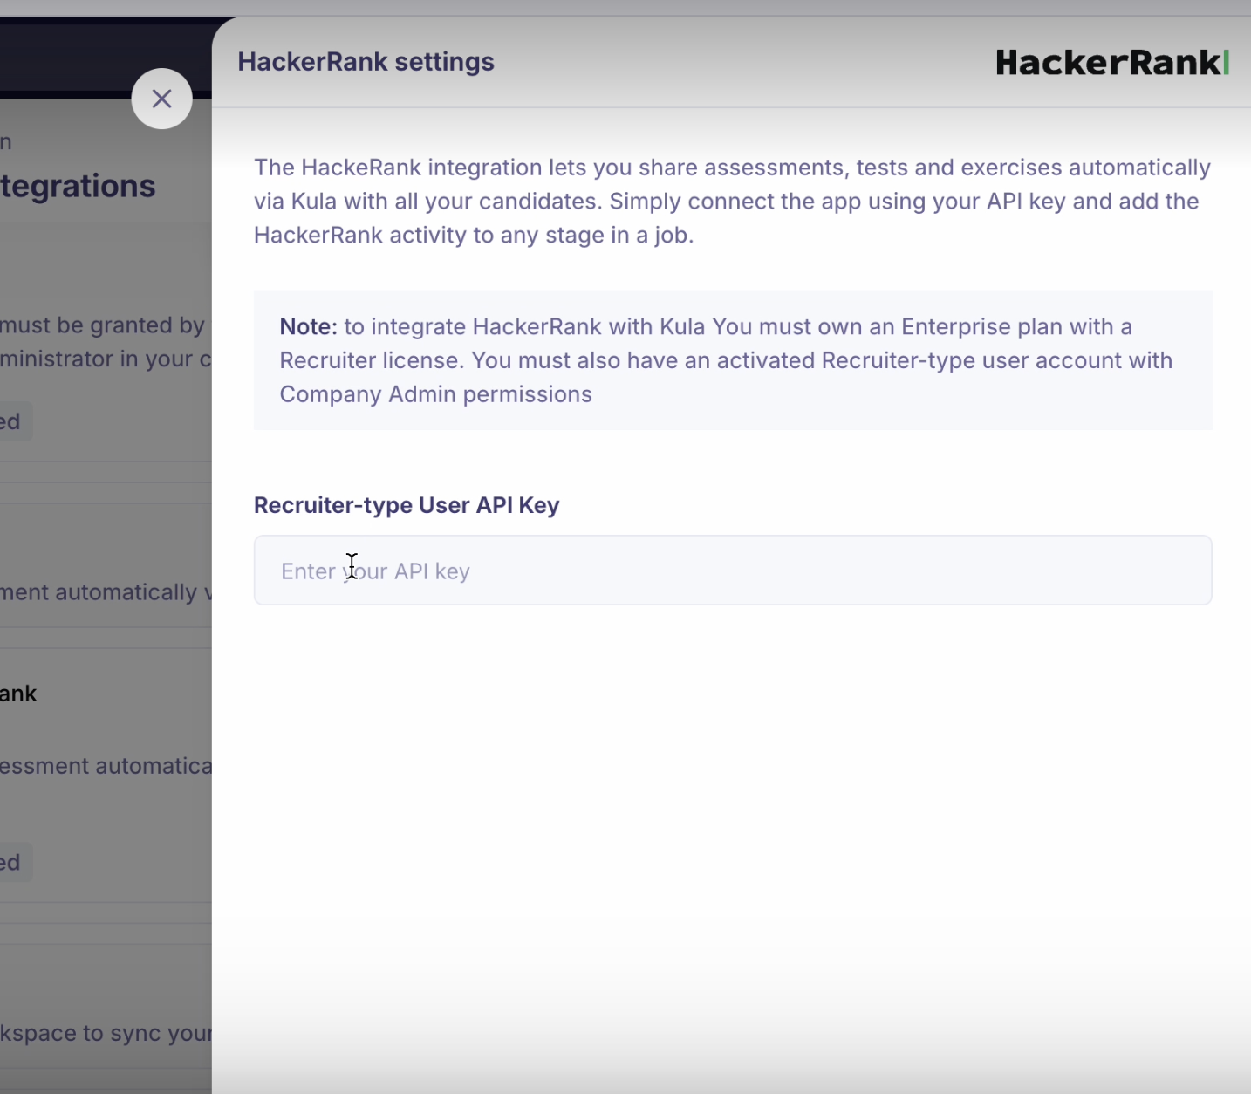This screenshot has width=1251, height=1094.
Task: Click the HackerRank integration description paragraph
Action: 732,201
